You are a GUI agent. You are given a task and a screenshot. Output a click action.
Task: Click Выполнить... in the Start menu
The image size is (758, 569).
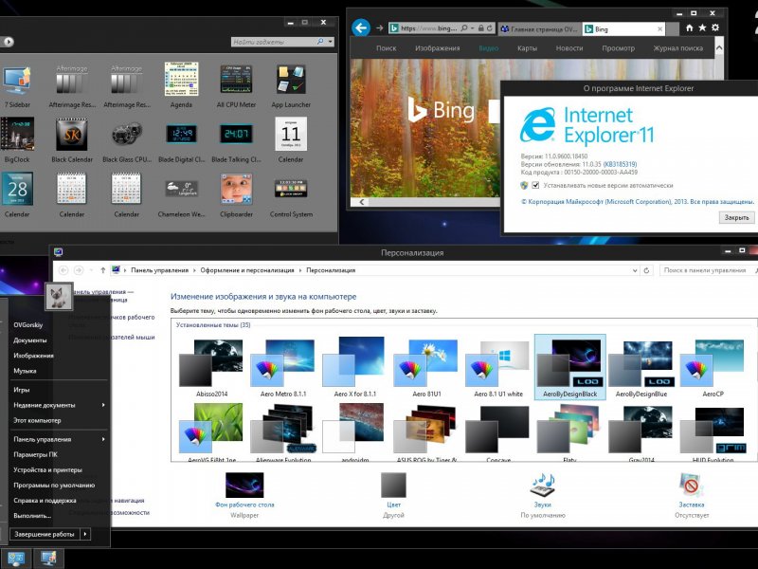[32, 515]
